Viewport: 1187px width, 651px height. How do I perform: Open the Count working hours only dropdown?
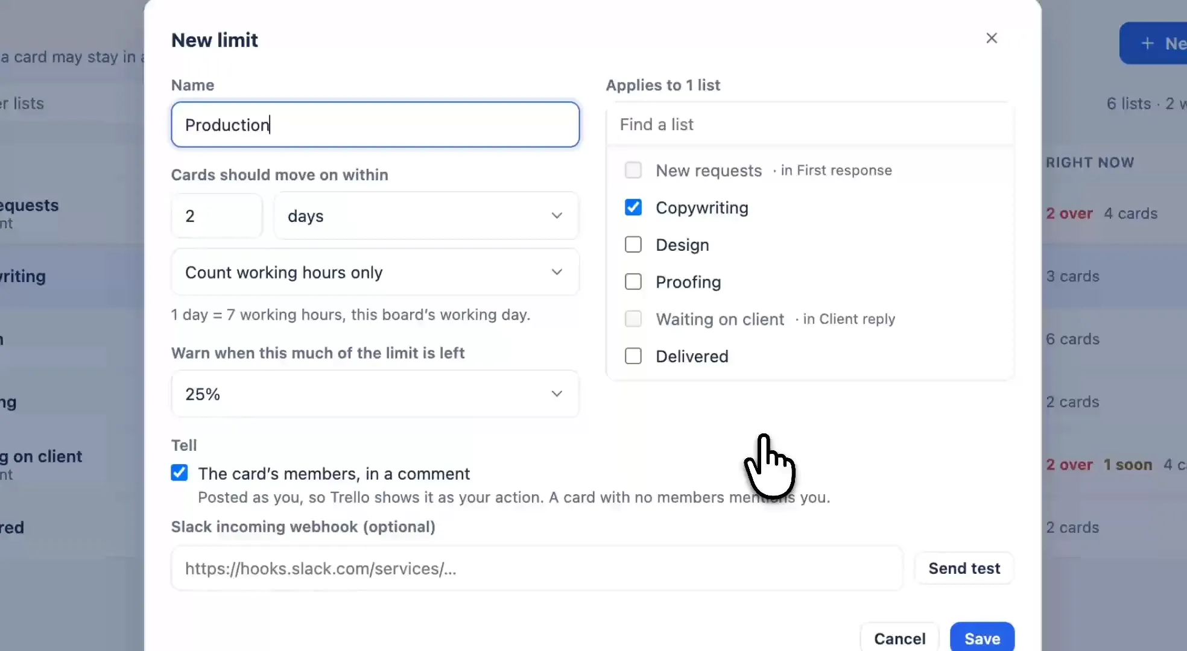pyautogui.click(x=375, y=272)
